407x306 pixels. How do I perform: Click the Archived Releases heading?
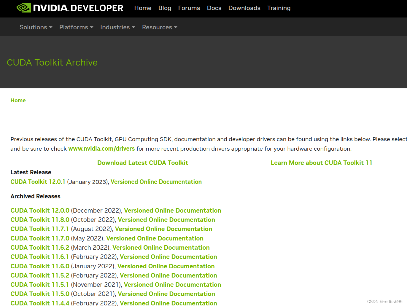(x=35, y=196)
